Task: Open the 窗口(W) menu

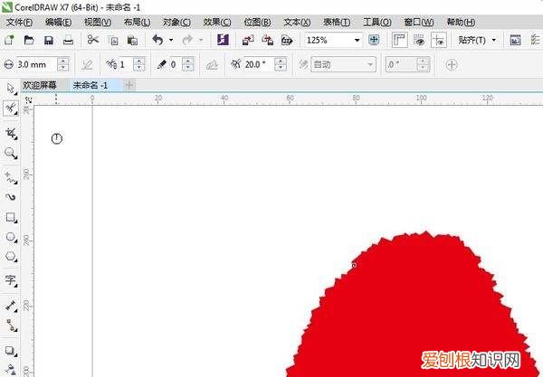Action: (419, 22)
